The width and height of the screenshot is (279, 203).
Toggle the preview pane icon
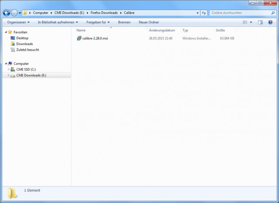260,22
